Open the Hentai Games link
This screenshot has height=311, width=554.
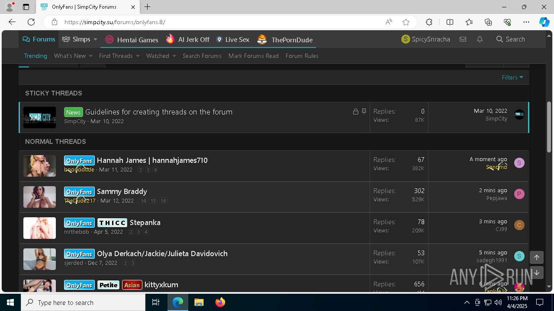click(x=132, y=40)
